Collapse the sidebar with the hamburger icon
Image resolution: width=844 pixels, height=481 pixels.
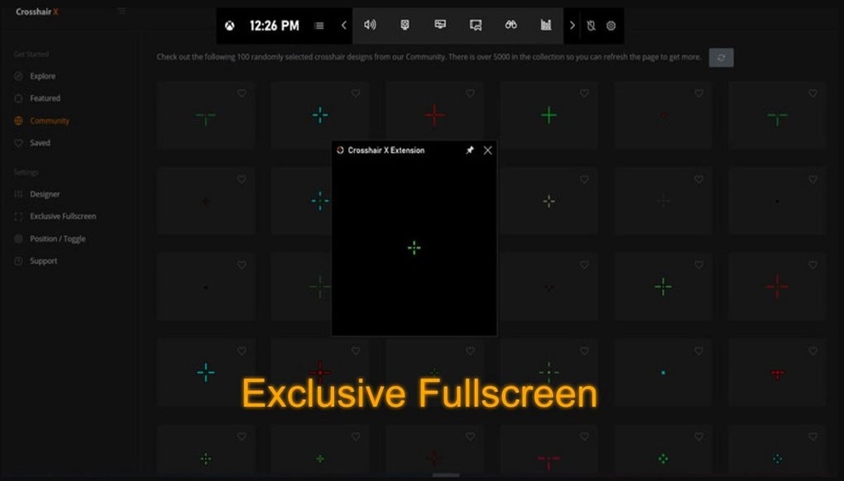tap(122, 12)
